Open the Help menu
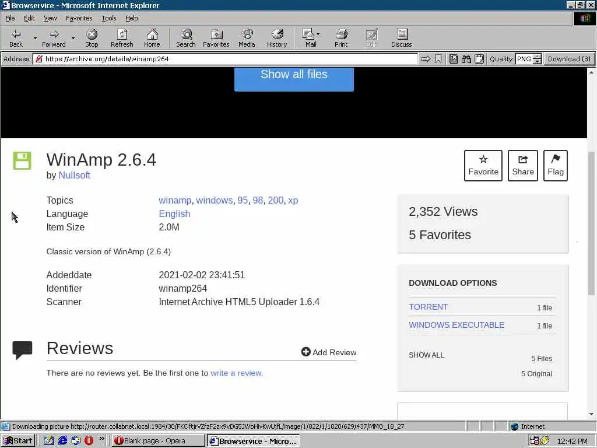 pyautogui.click(x=131, y=18)
